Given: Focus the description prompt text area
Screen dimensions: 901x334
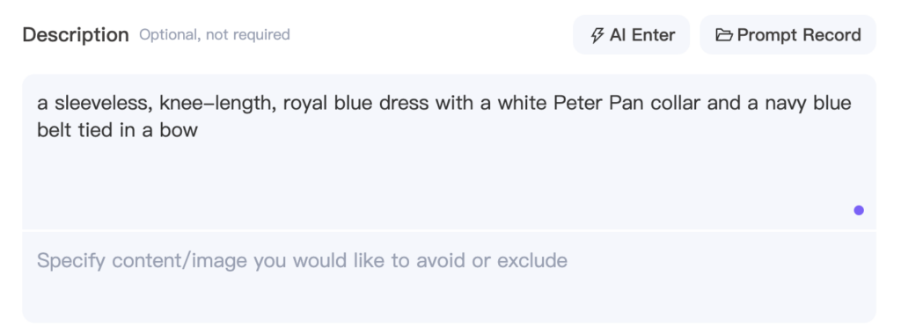Looking at the screenshot, I should [450, 151].
